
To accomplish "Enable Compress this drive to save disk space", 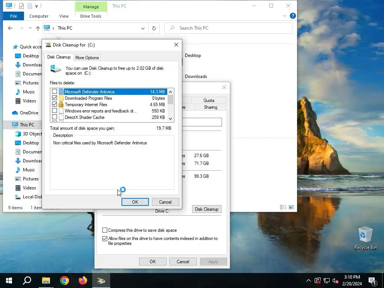I will coord(105,230).
